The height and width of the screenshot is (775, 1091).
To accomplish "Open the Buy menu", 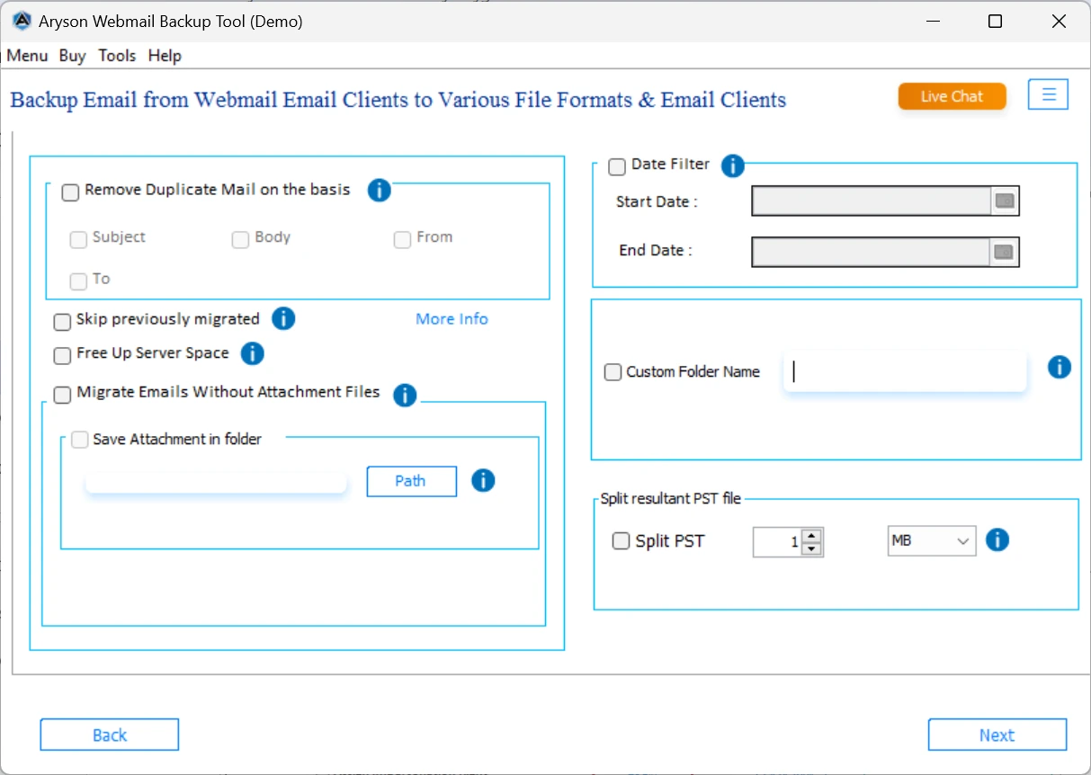I will (x=72, y=55).
